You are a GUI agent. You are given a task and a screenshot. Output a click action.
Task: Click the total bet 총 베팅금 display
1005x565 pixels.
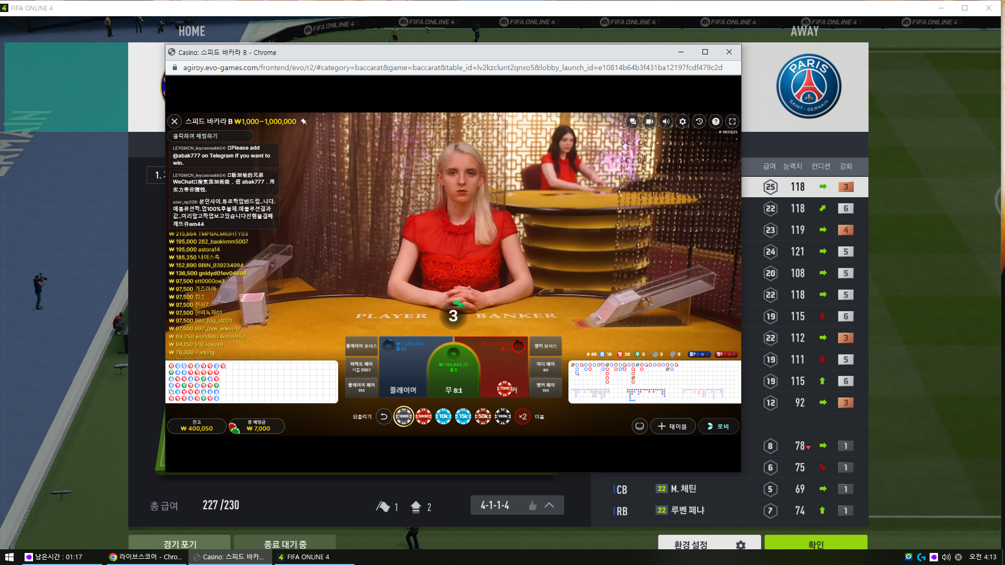pos(256,426)
